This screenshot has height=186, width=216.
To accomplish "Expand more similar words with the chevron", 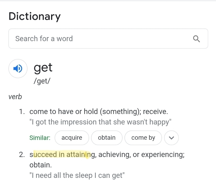I will (171, 138).
